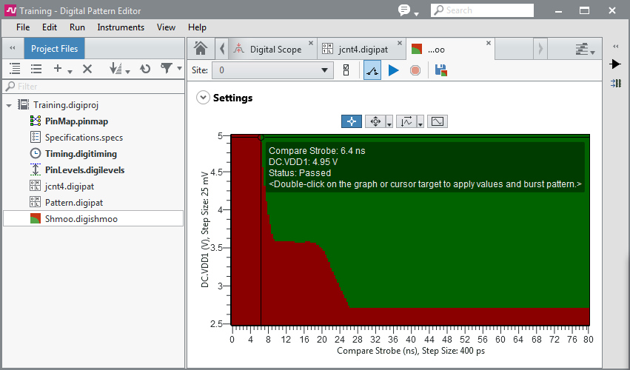Screen dimensions: 630x370
Task: Open the zoom tool dropdown arrow
Action: coord(420,121)
